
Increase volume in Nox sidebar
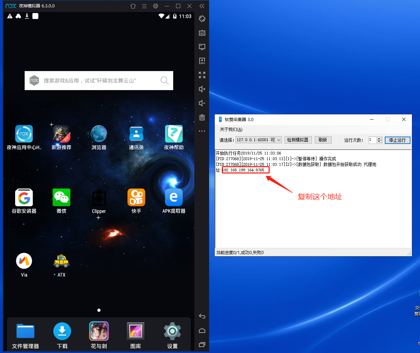202,89
